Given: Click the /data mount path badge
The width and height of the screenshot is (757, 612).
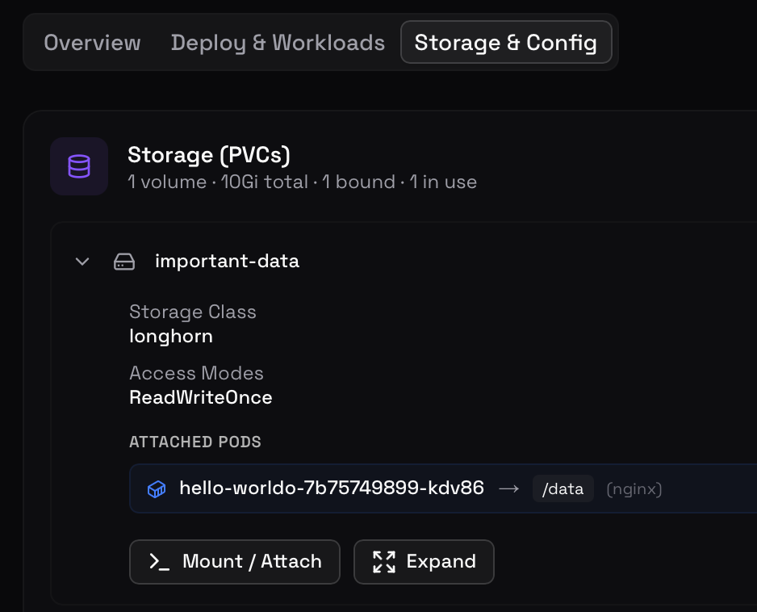Looking at the screenshot, I should point(563,488).
